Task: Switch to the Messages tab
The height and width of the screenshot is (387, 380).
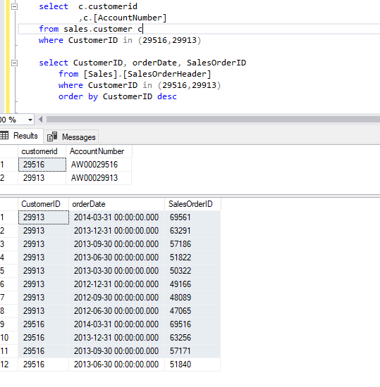Action: [71, 137]
